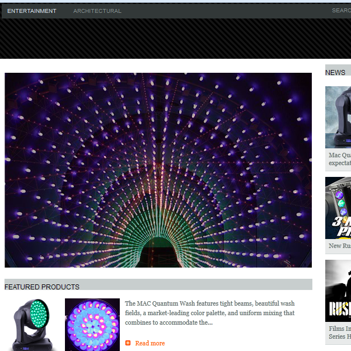Open the 'New Ru…' news headline link
Image resolution: width=351 pixels, height=351 pixels.
coord(339,246)
